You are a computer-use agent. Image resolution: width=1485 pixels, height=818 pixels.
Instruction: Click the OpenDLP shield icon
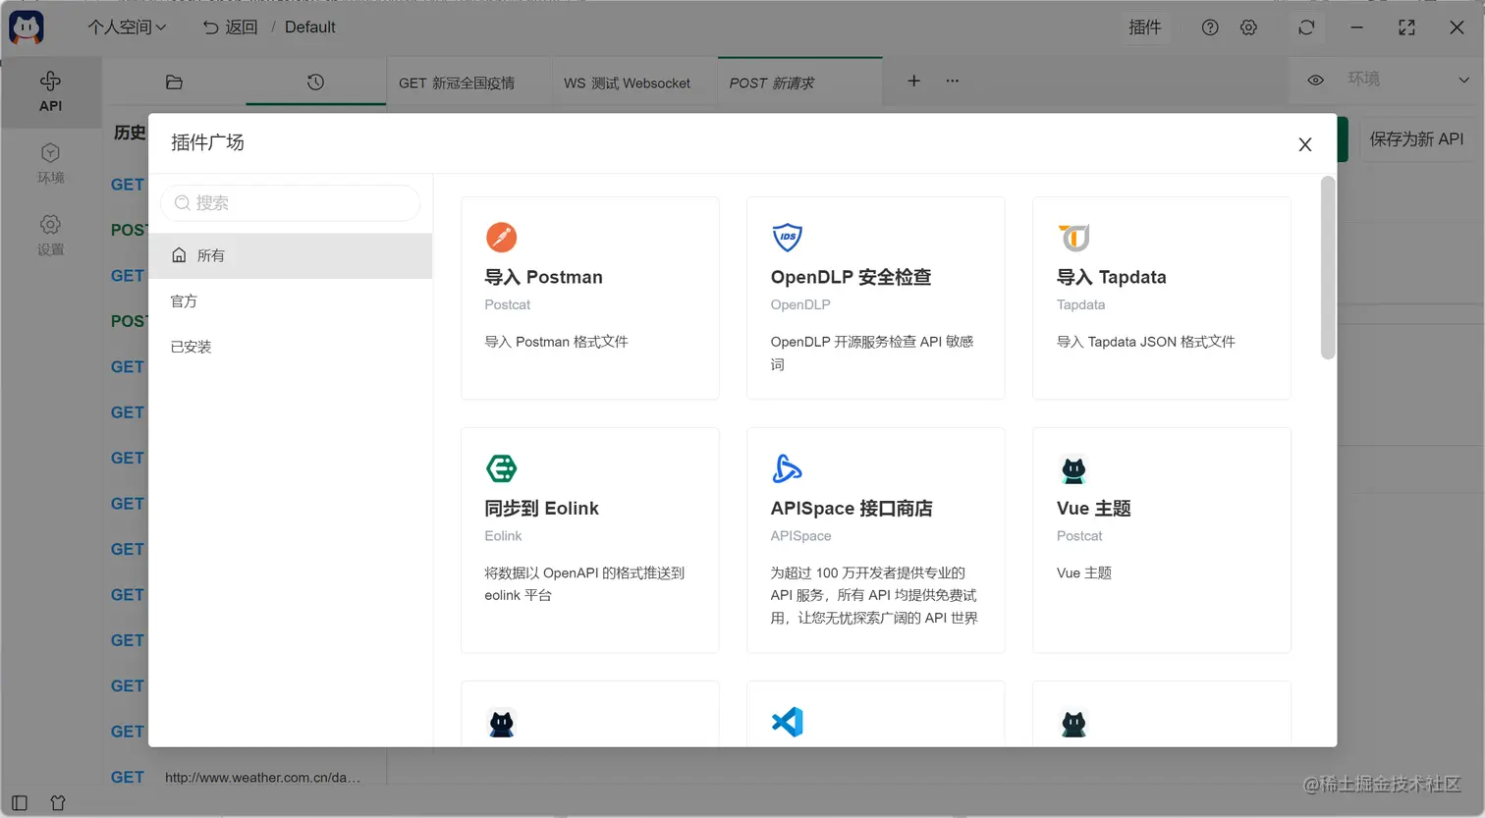pos(788,237)
